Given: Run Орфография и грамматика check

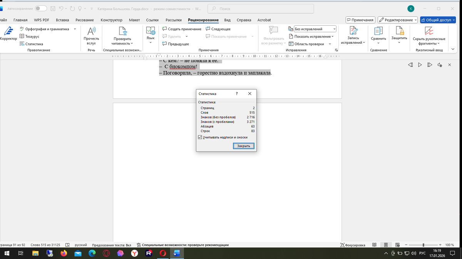Looking at the screenshot, I should pos(44,29).
